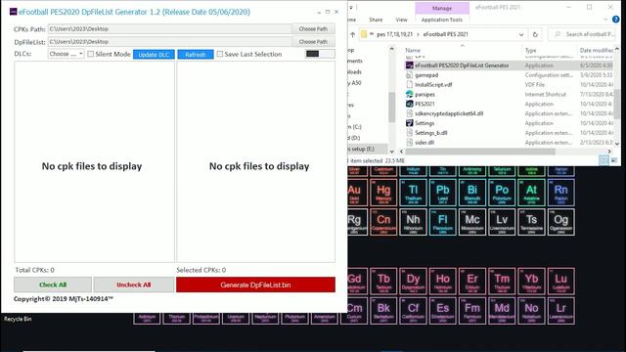This screenshot has height=352, width=626.
Task: Click the CPKs Path text field
Action: pyautogui.click(x=169, y=28)
